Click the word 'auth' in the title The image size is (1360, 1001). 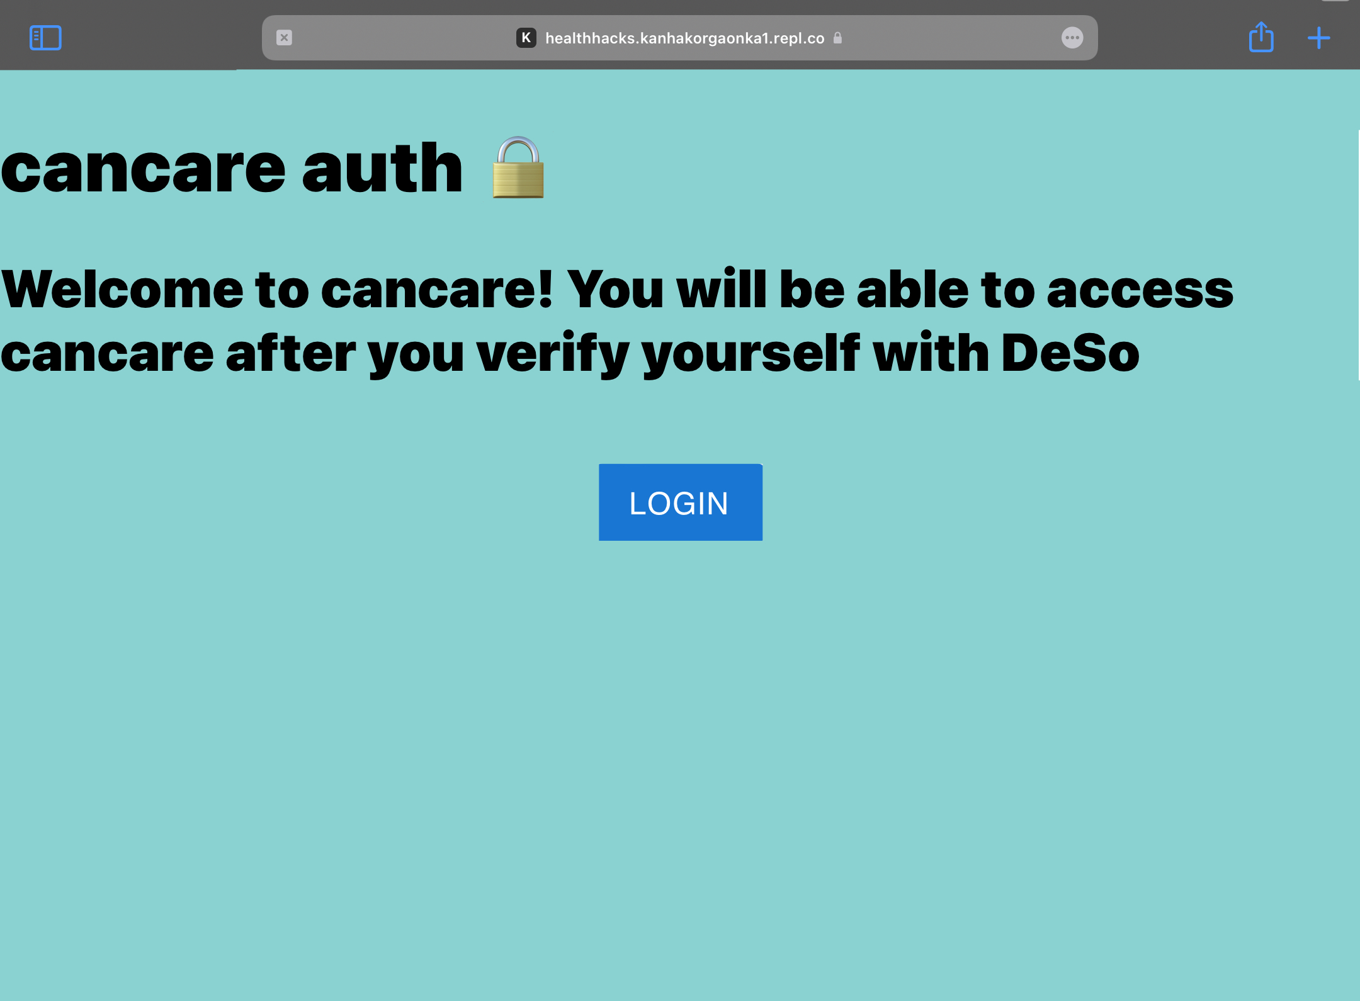pyautogui.click(x=382, y=168)
